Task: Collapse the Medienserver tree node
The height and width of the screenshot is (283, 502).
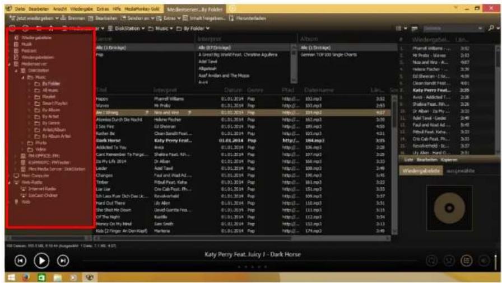Action: pos(10,64)
